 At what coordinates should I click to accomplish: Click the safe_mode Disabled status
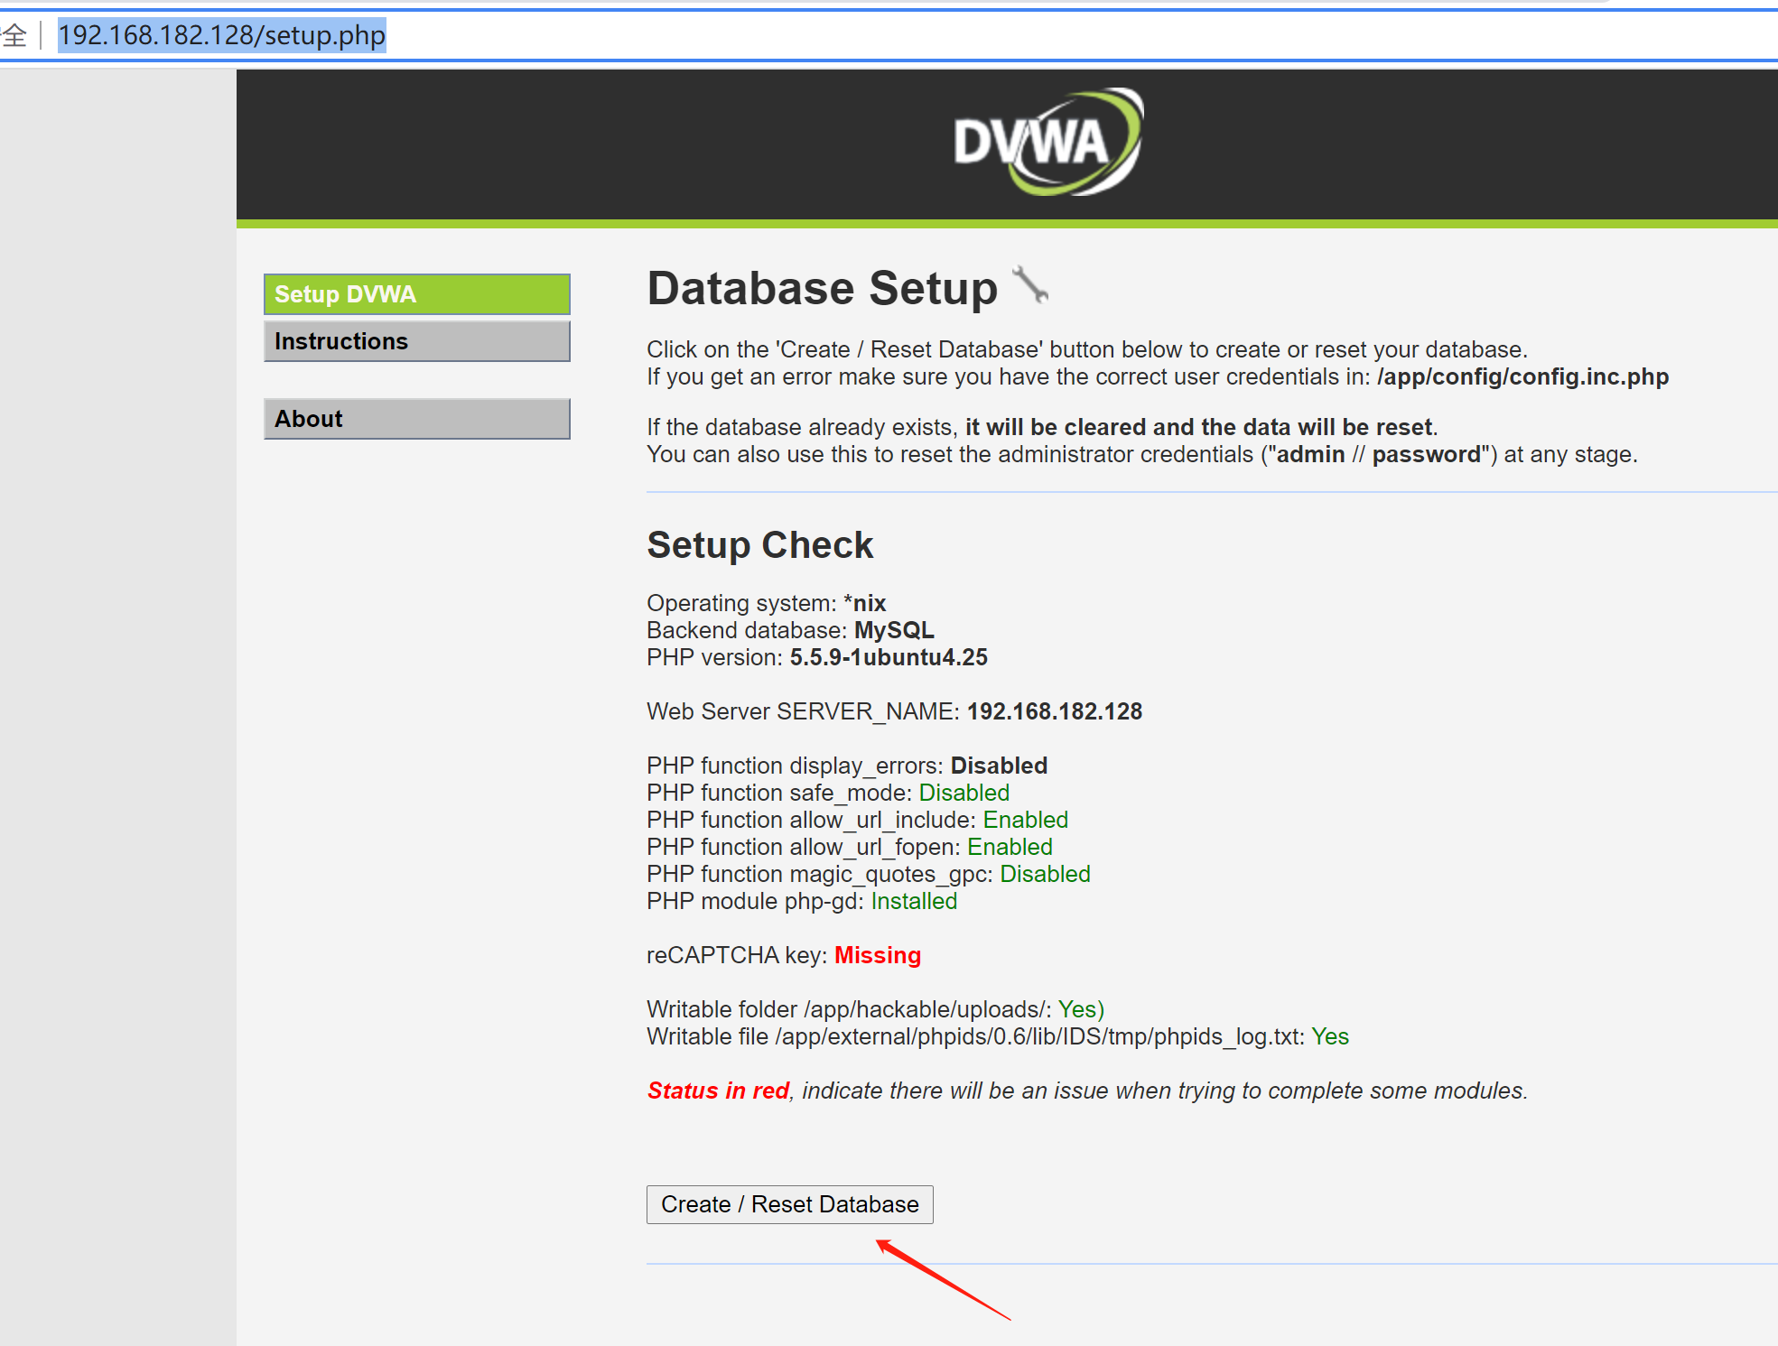(963, 793)
